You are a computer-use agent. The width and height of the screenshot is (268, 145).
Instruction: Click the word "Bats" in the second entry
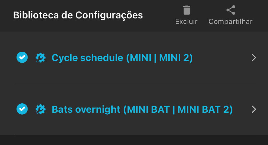[x=62, y=109]
